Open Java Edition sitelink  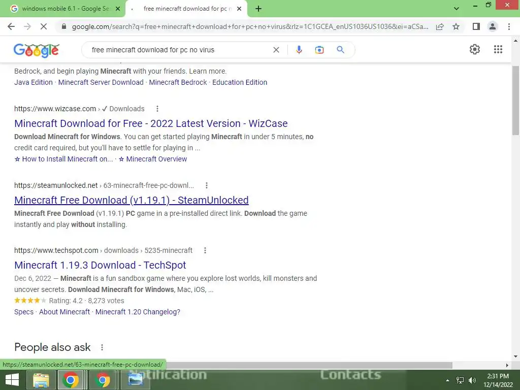click(34, 82)
